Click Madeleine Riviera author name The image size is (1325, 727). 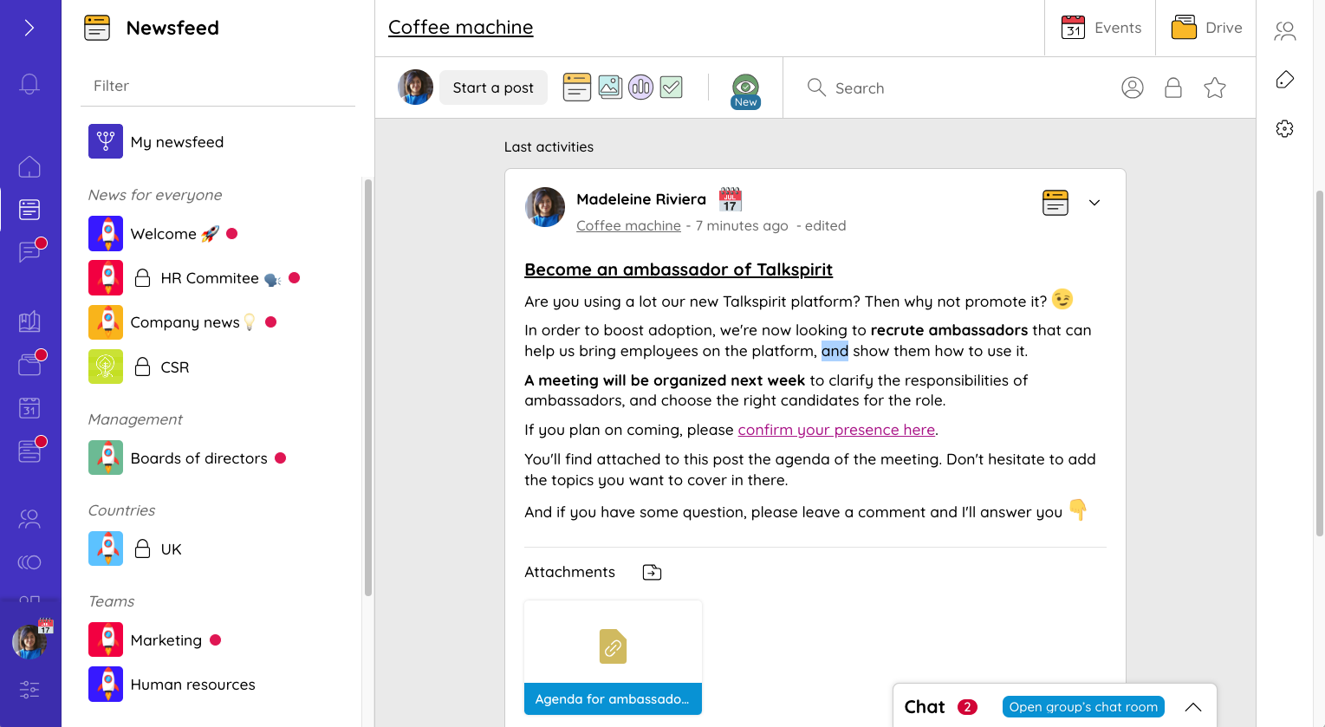coord(641,199)
